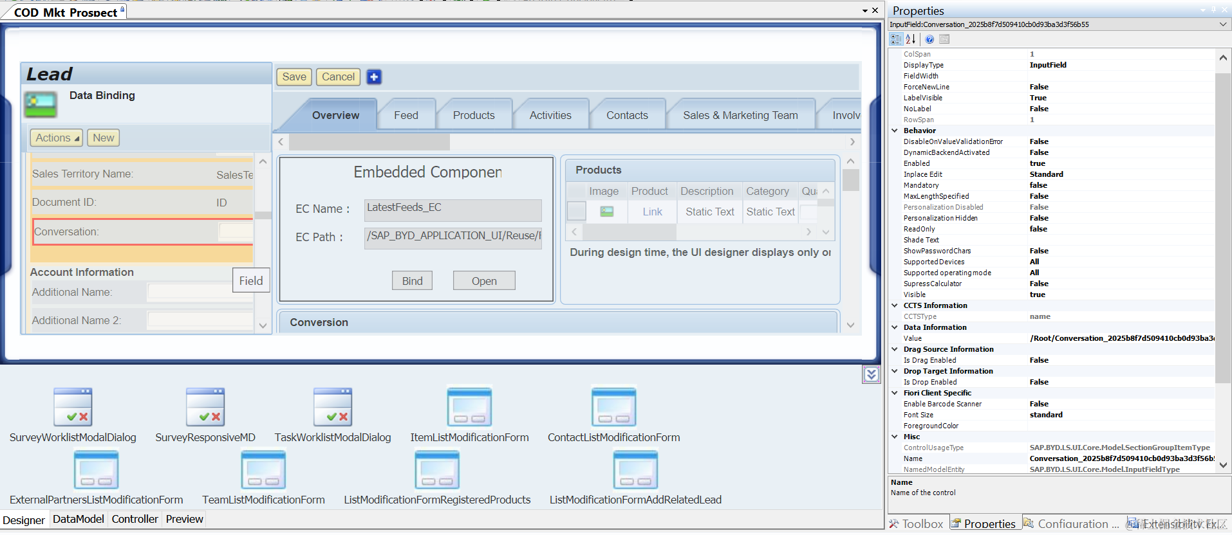Open the Configuration panel tab
Viewport: 1232px width, 535px height.
pos(1072,524)
